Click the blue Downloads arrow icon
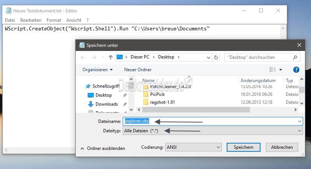Viewport: 311px width, 169px height. pyautogui.click(x=91, y=104)
